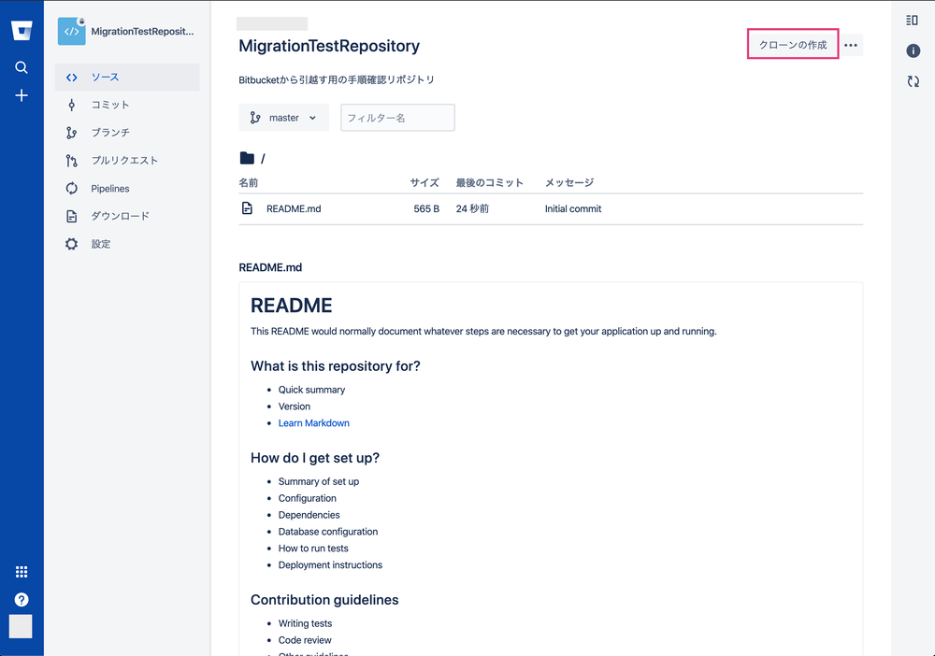Click the user avatar in sidebar
Image resolution: width=935 pixels, height=656 pixels.
tap(22, 626)
